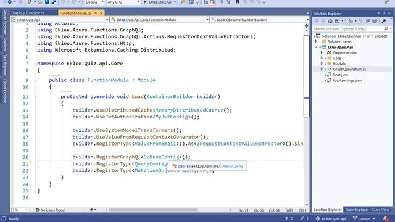
Task: Click Sync with Active Document icon
Action: coord(361,21)
